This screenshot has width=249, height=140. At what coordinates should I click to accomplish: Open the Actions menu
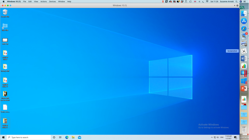click(43, 1)
